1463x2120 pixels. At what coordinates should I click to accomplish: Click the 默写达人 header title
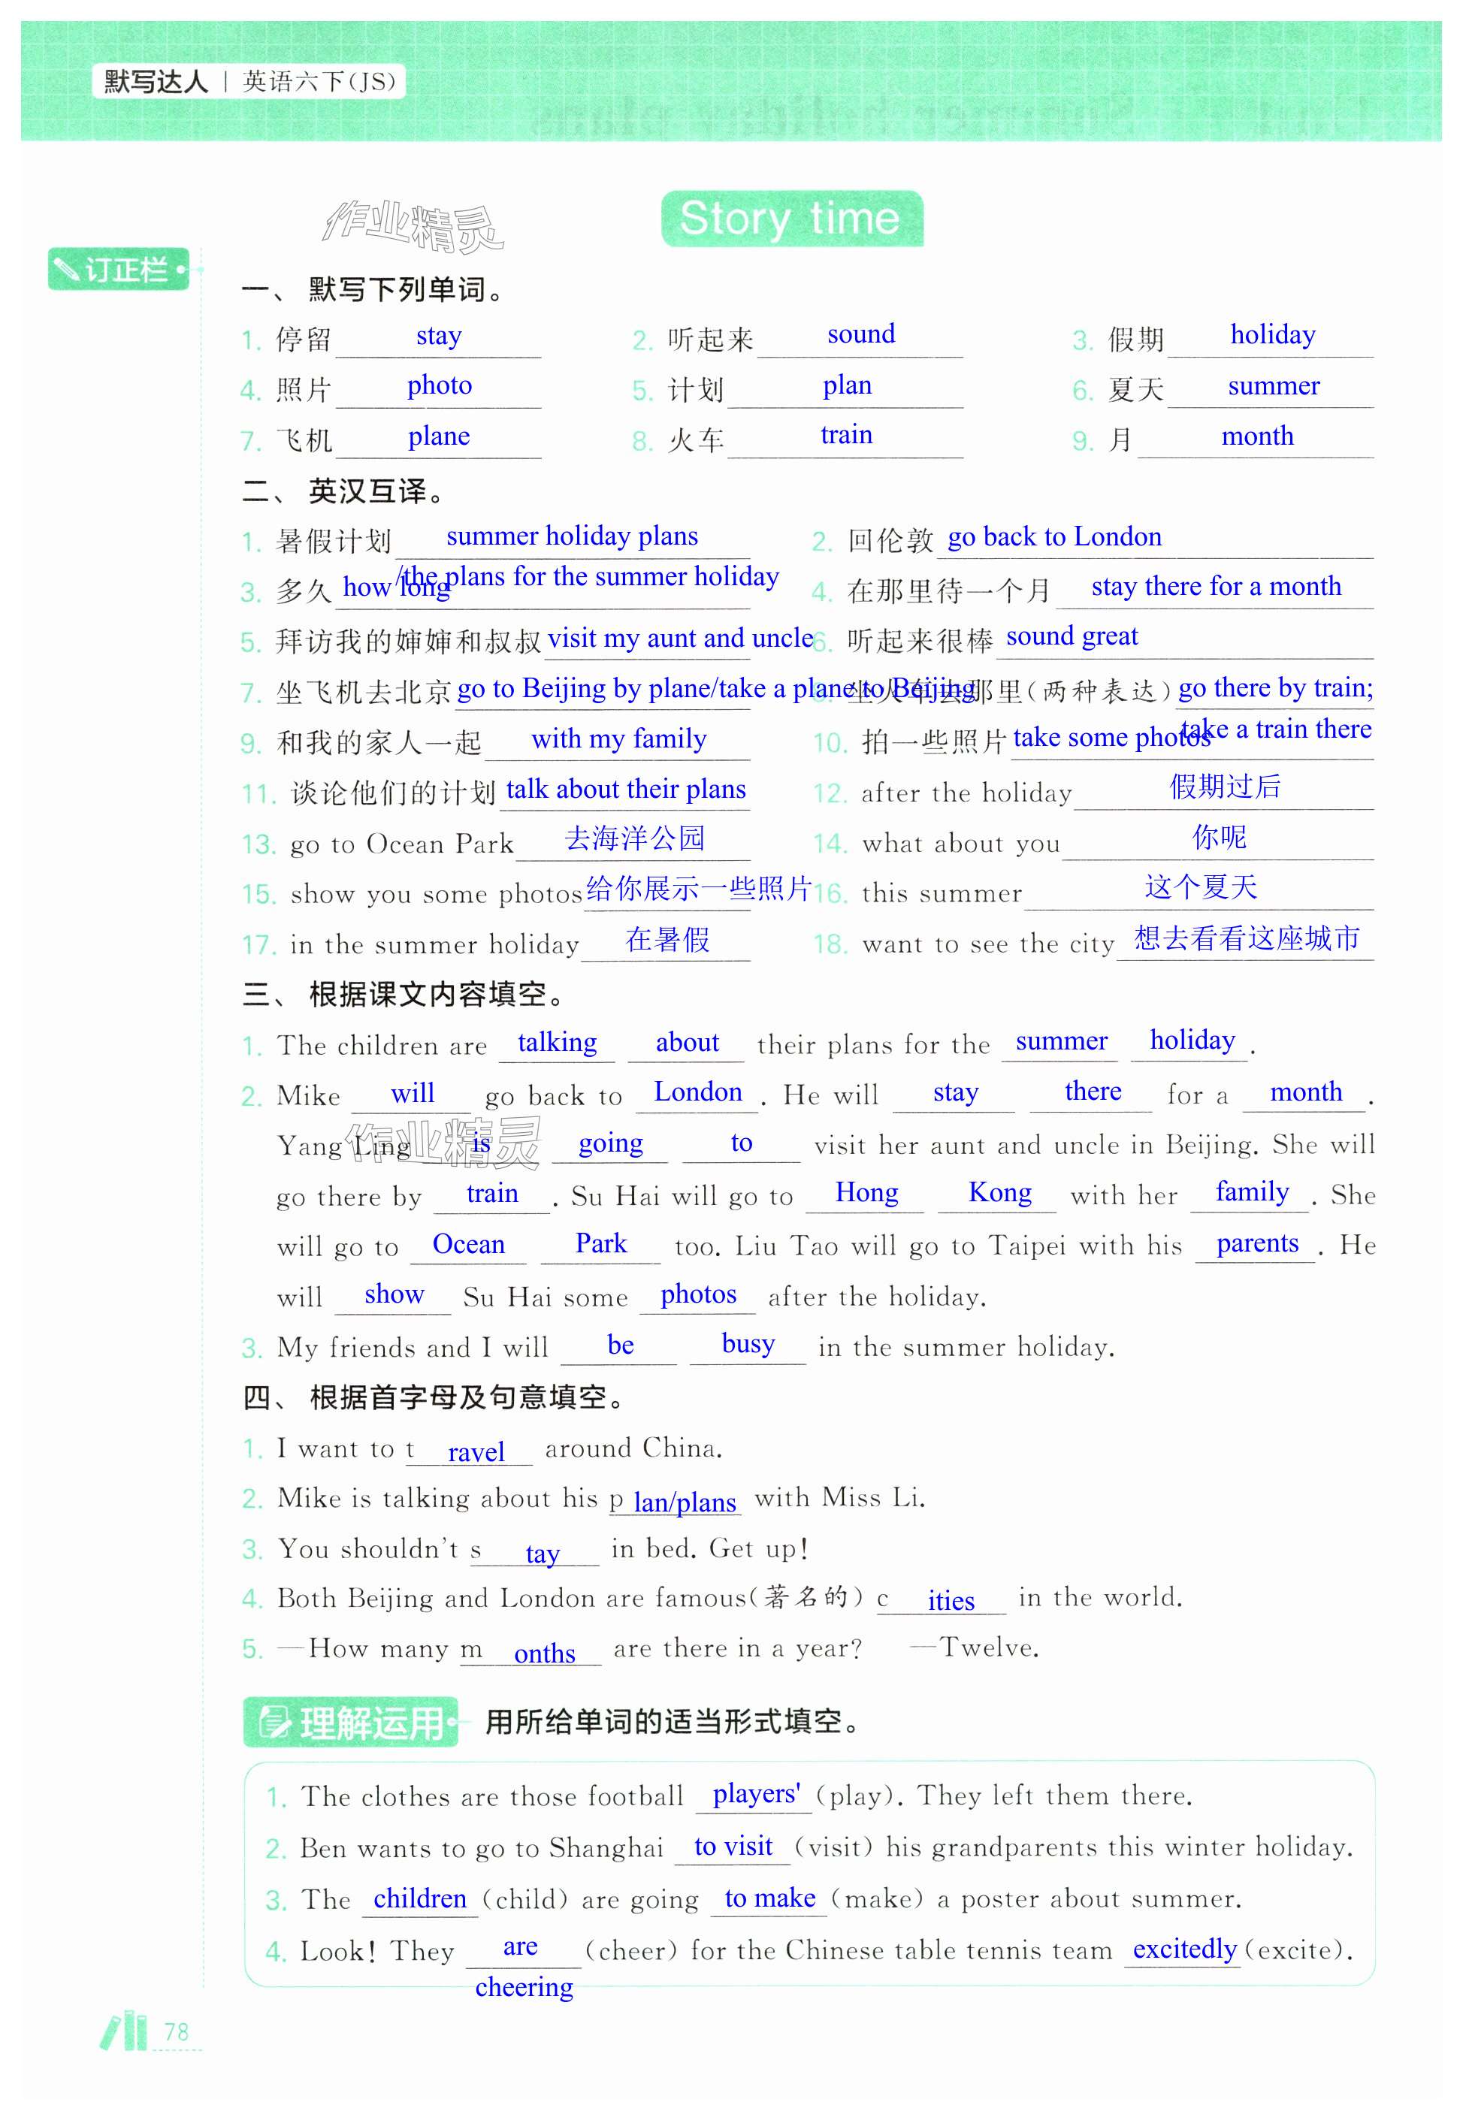click(156, 82)
